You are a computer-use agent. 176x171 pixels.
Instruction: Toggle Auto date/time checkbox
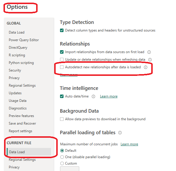62,96
